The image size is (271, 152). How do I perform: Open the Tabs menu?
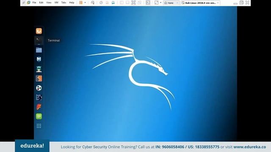(64, 3)
